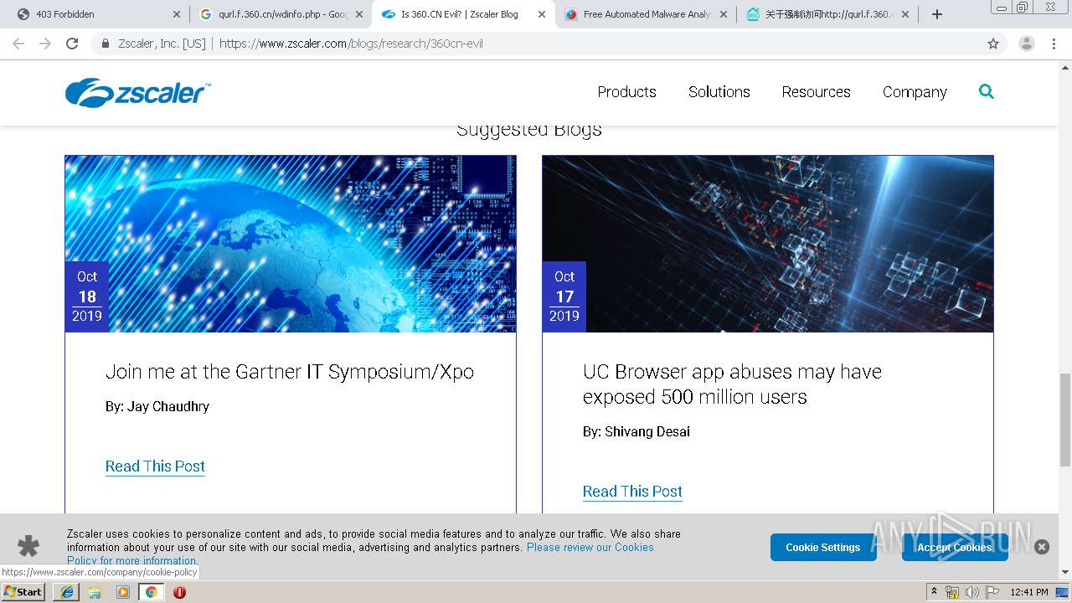Click the Accept Cookies button

pyautogui.click(x=955, y=547)
